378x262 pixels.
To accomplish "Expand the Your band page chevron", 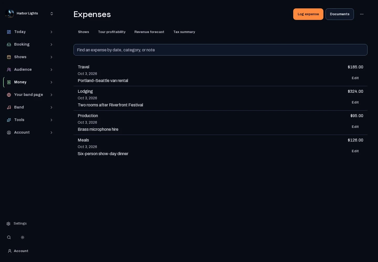I will pyautogui.click(x=51, y=95).
